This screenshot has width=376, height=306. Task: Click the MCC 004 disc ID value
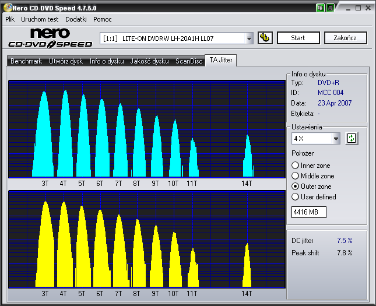coord(331,93)
